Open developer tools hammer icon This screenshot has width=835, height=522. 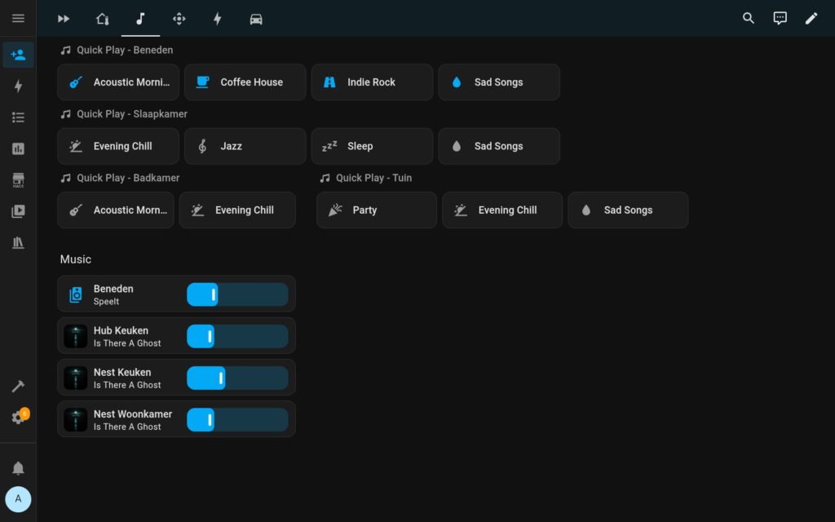pos(18,386)
